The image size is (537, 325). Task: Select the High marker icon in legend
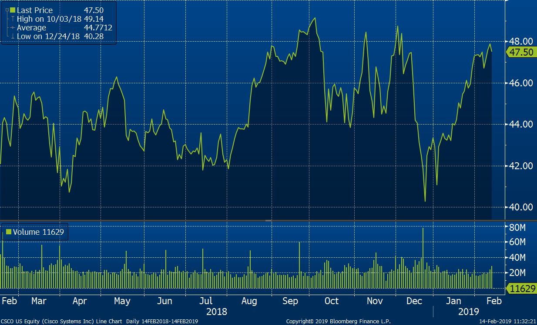click(13, 19)
